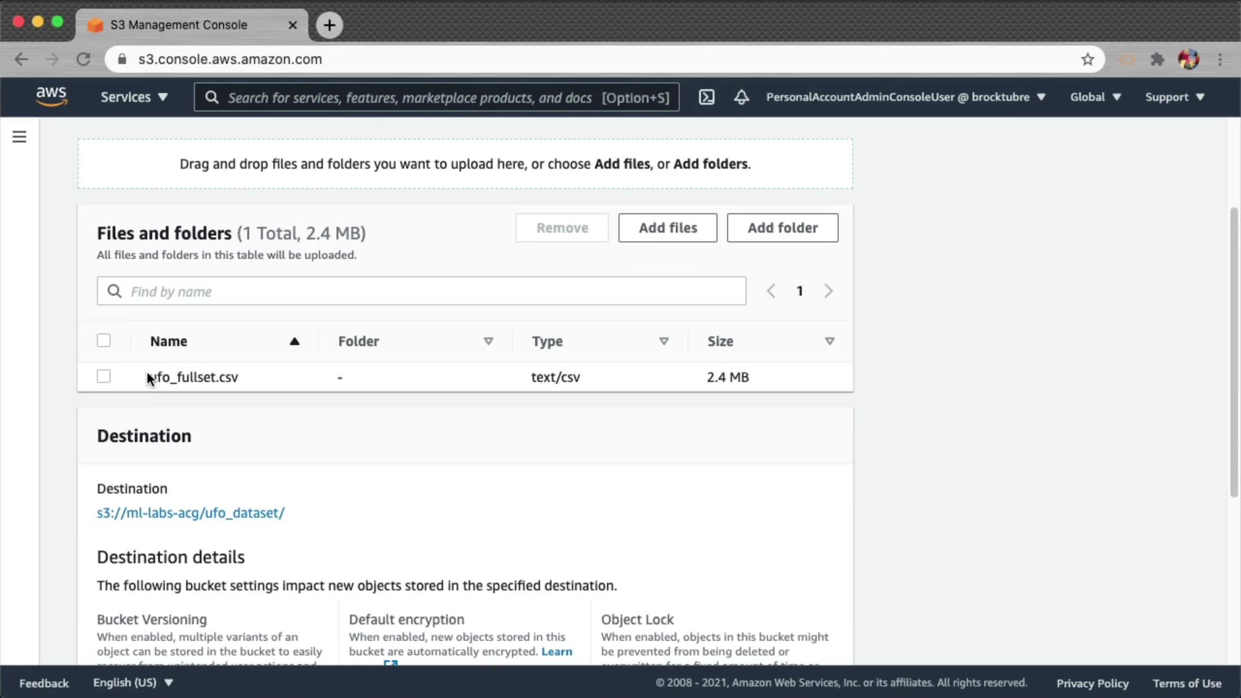This screenshot has width=1241, height=698.
Task: Open AWS CloudShell terminal icon
Action: point(706,97)
